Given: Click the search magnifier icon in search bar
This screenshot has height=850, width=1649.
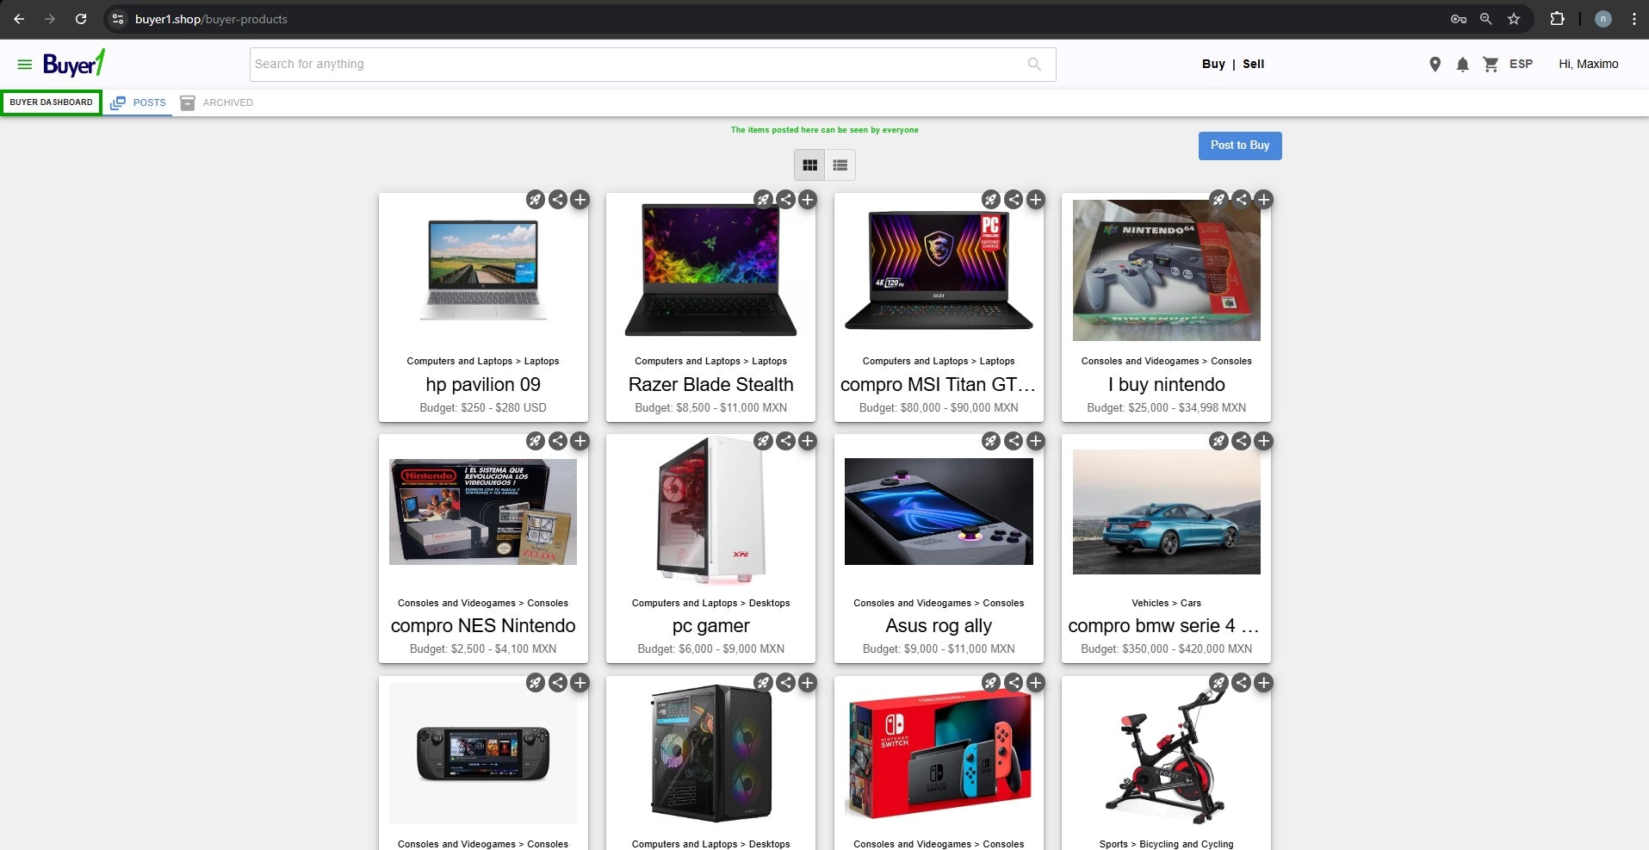Looking at the screenshot, I should (x=1034, y=65).
